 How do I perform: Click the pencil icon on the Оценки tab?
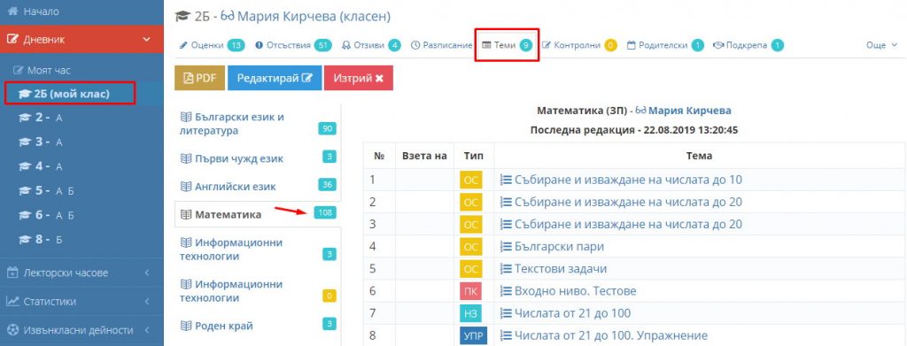(183, 45)
